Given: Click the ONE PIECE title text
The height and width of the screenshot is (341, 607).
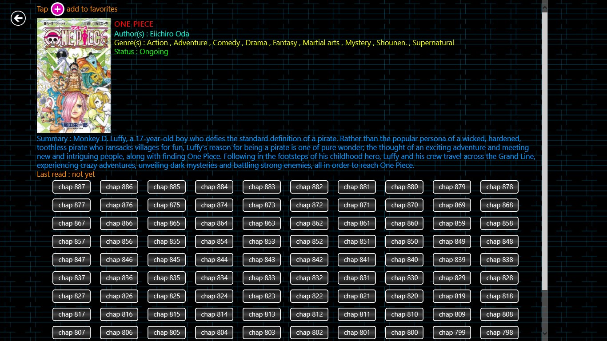Looking at the screenshot, I should (x=134, y=24).
